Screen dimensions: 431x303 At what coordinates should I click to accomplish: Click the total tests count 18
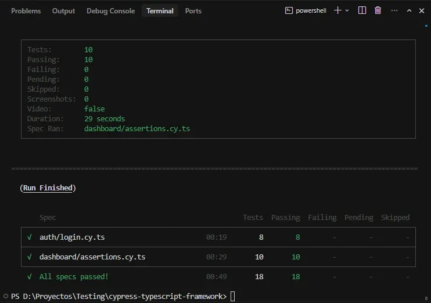point(259,277)
